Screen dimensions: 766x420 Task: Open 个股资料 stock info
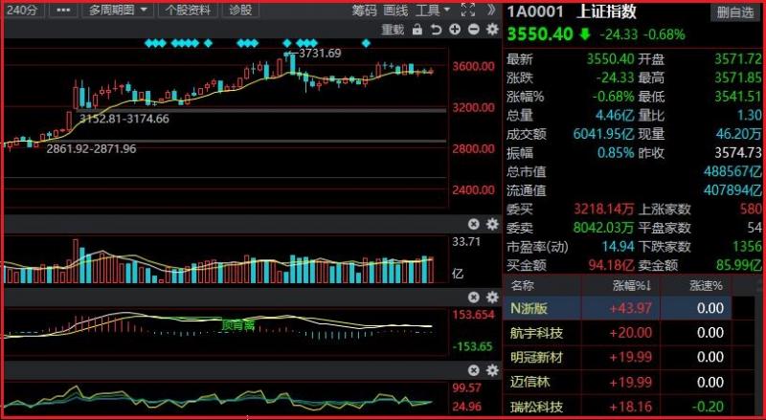point(188,10)
